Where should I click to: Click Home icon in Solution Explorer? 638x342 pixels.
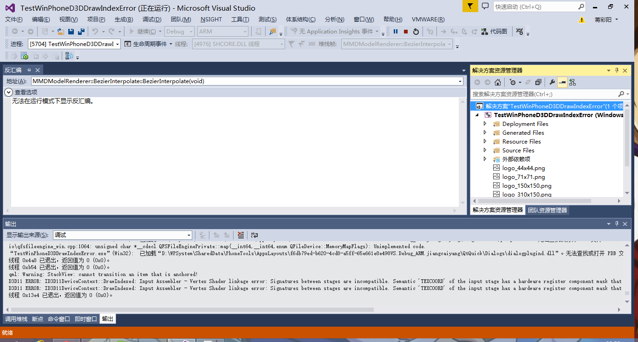(x=498, y=82)
